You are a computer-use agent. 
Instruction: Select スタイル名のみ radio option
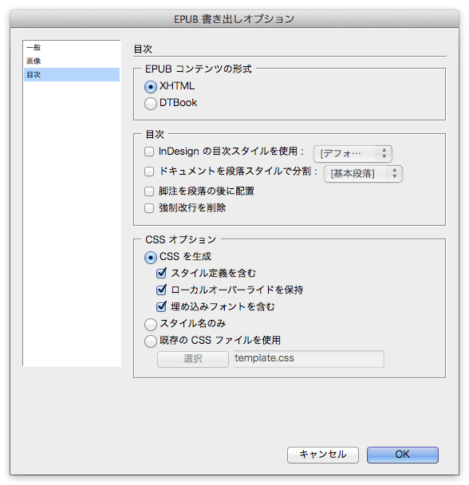pyautogui.click(x=151, y=325)
